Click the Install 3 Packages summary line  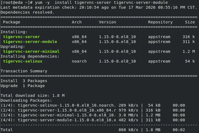pos(24,81)
